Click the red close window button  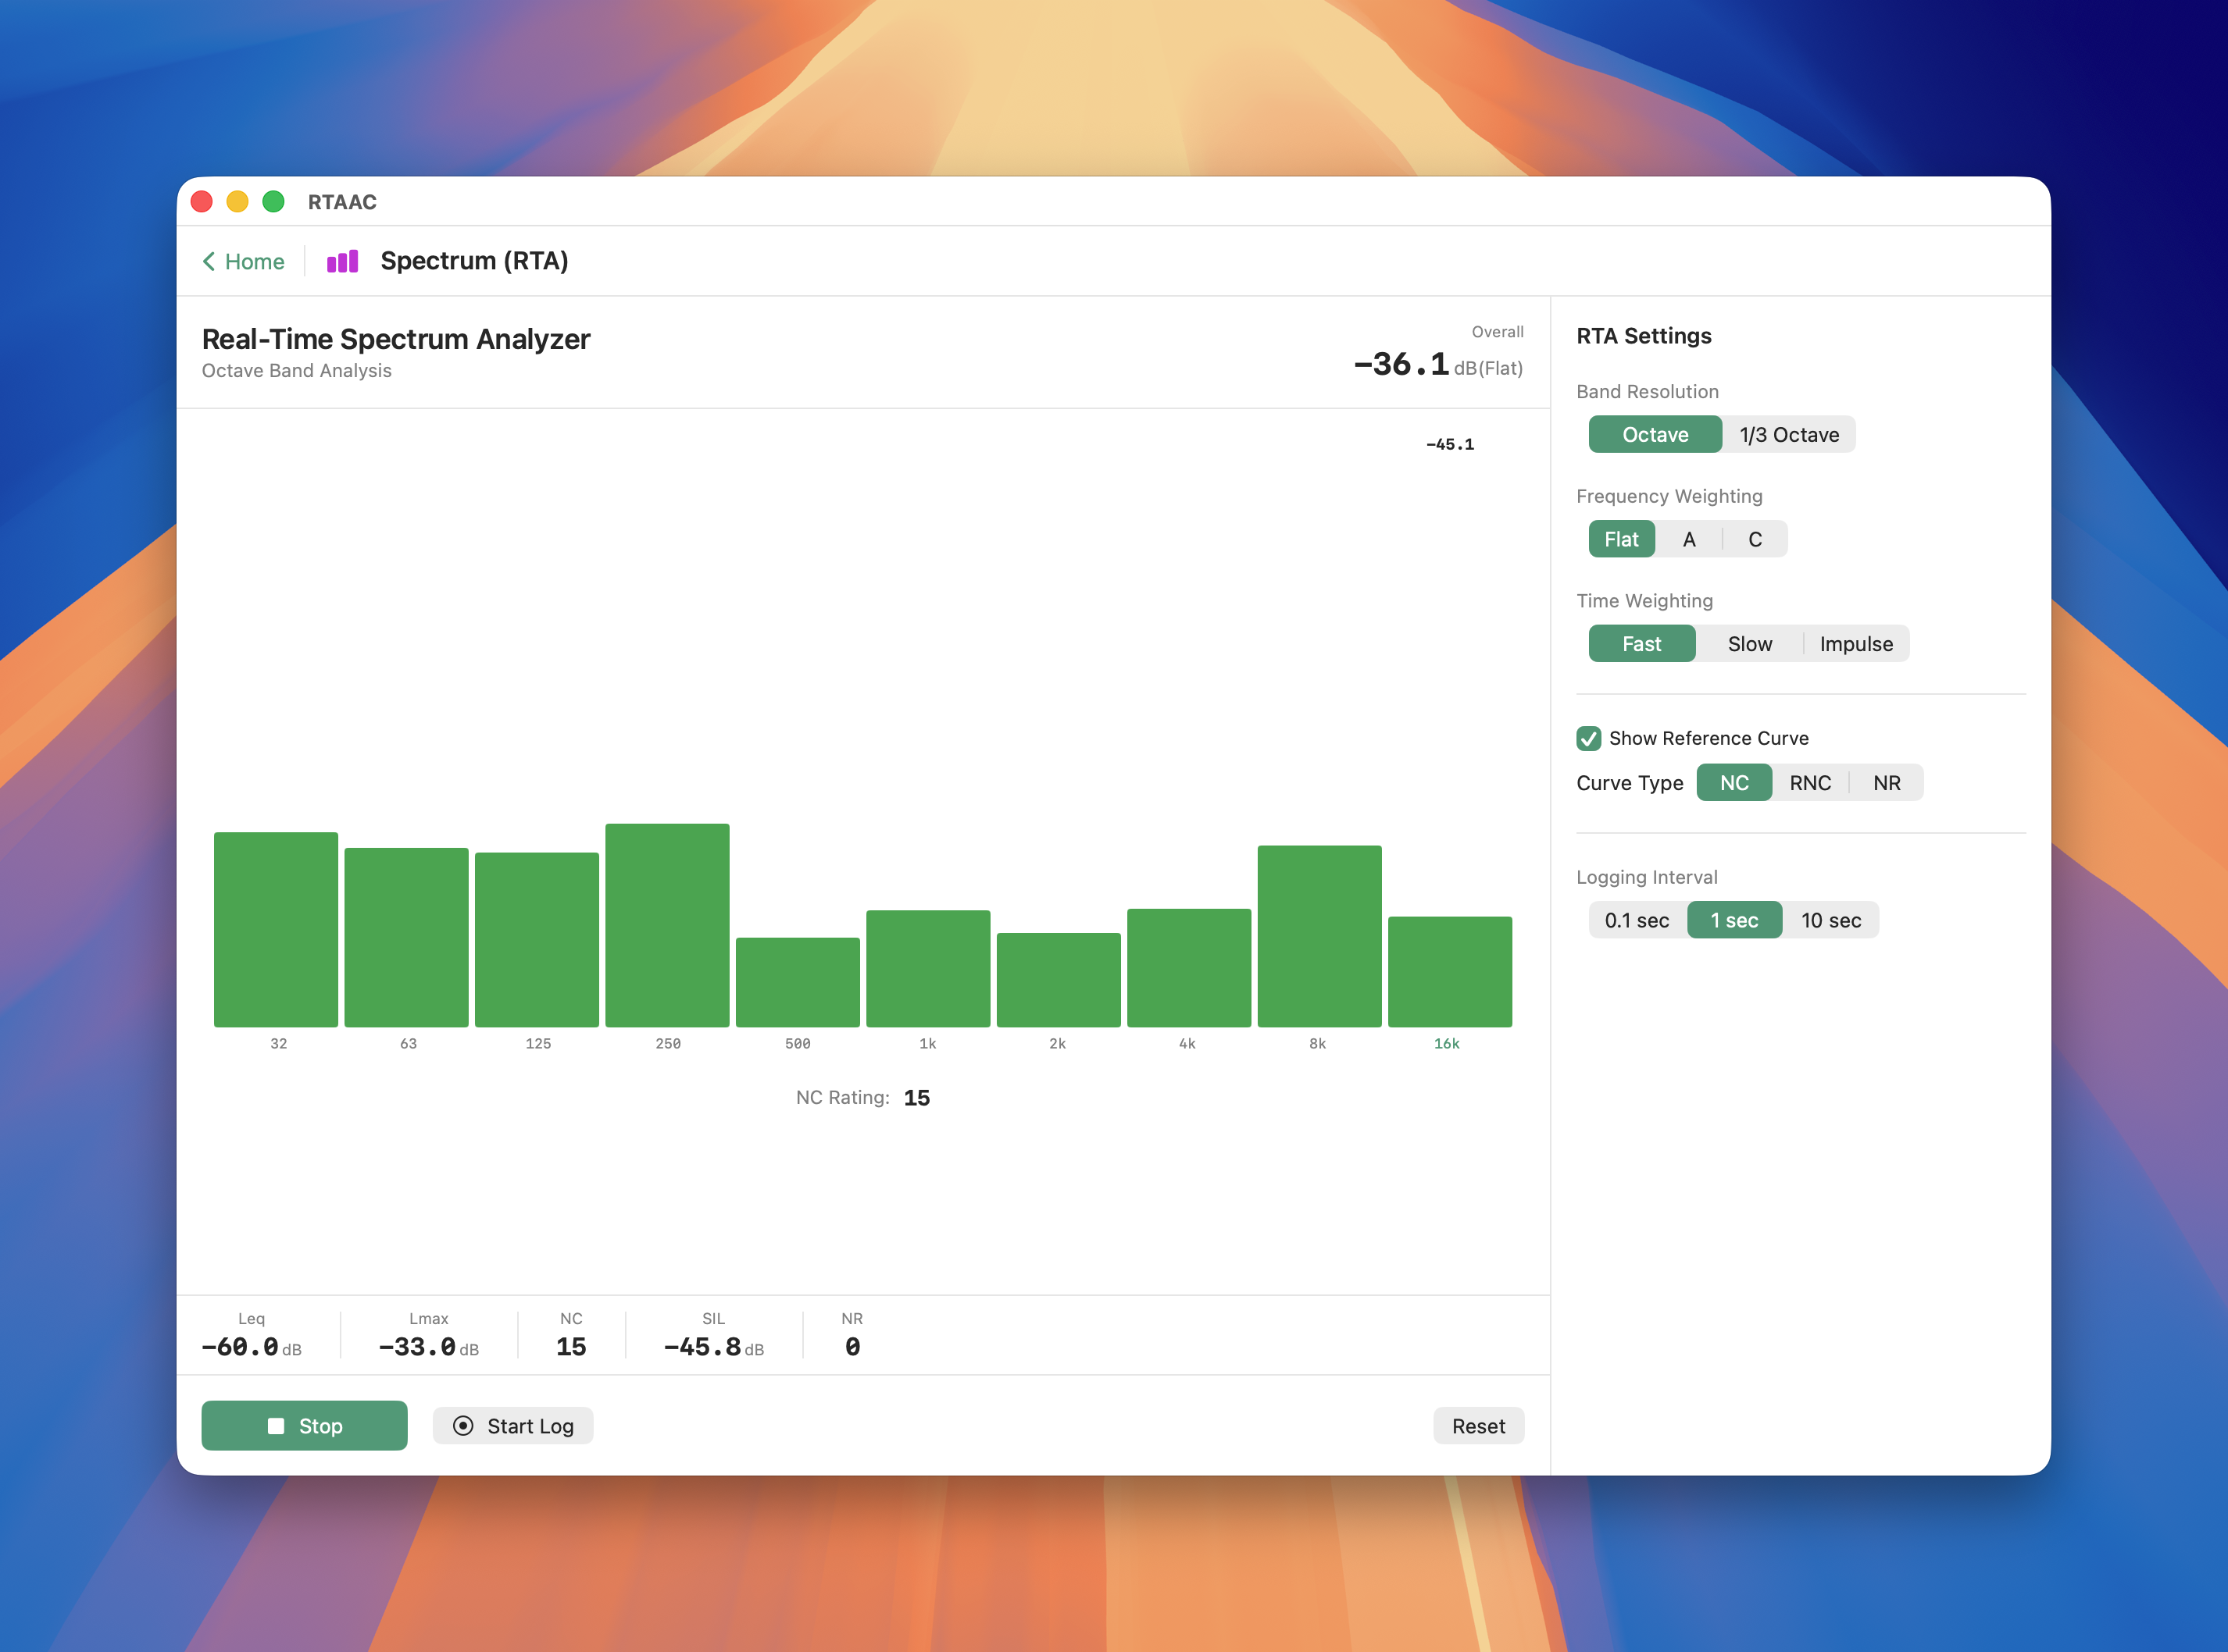point(202,202)
